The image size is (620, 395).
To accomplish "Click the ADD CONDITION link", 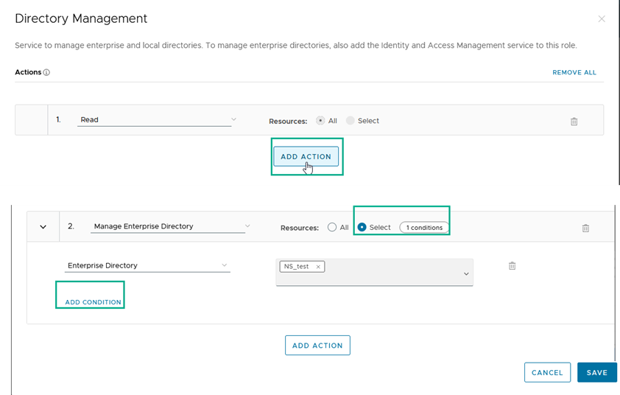I will [93, 302].
